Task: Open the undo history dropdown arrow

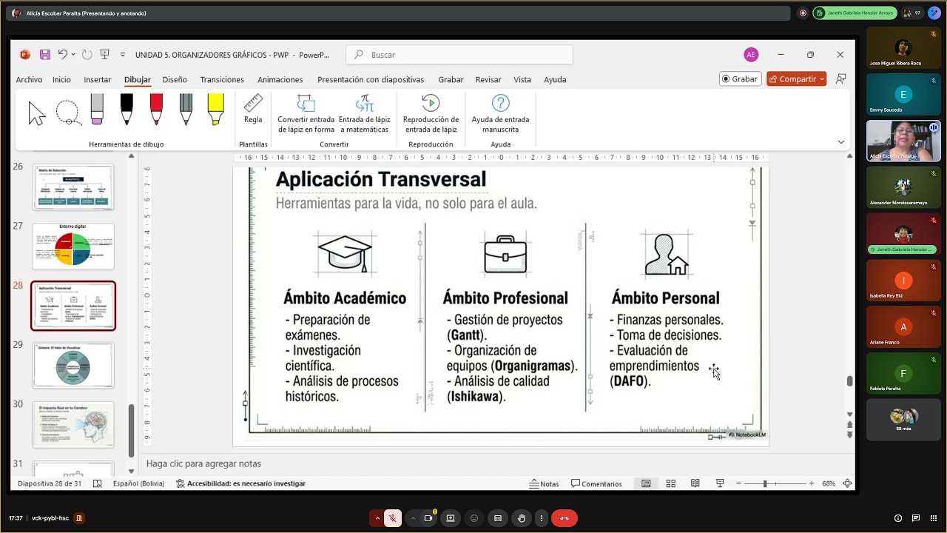Action: [x=73, y=55]
